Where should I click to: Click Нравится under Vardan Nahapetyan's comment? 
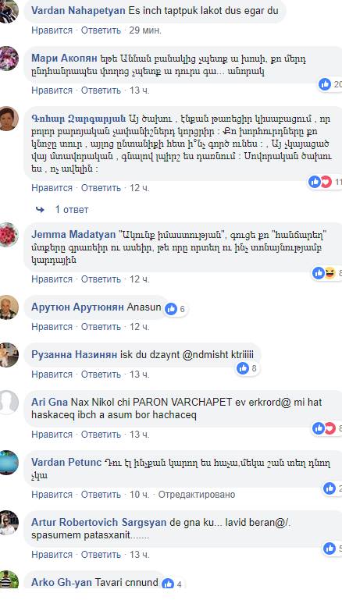[52, 30]
